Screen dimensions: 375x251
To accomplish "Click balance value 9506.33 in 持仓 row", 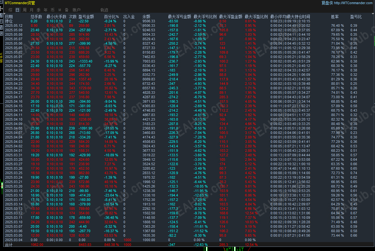I will coord(149,21).
